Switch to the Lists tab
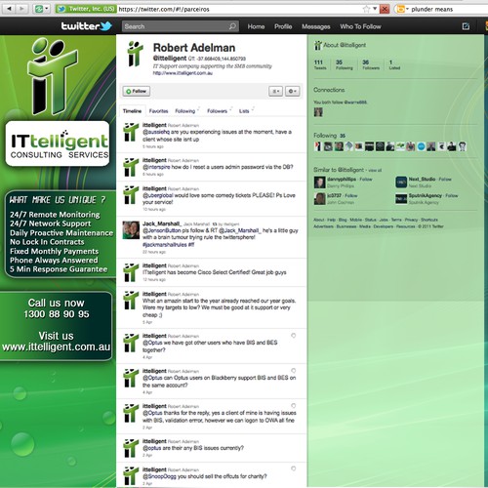The height and width of the screenshot is (488, 488). [244, 111]
